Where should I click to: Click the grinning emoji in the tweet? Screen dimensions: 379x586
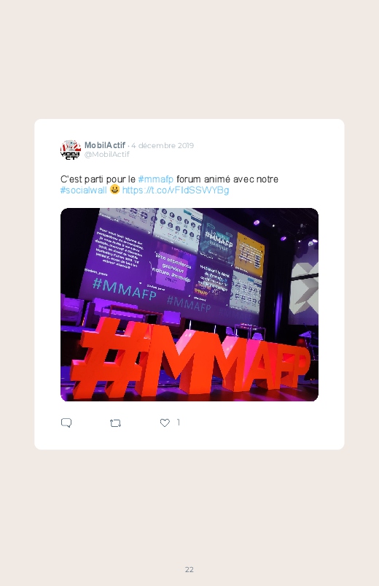point(114,190)
